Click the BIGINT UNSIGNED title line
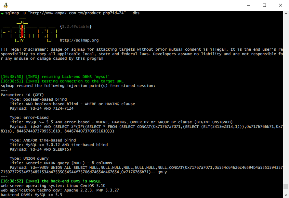Screen dimensions: 289x198 [121, 122]
